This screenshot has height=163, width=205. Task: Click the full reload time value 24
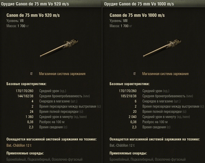pos(32,112)
